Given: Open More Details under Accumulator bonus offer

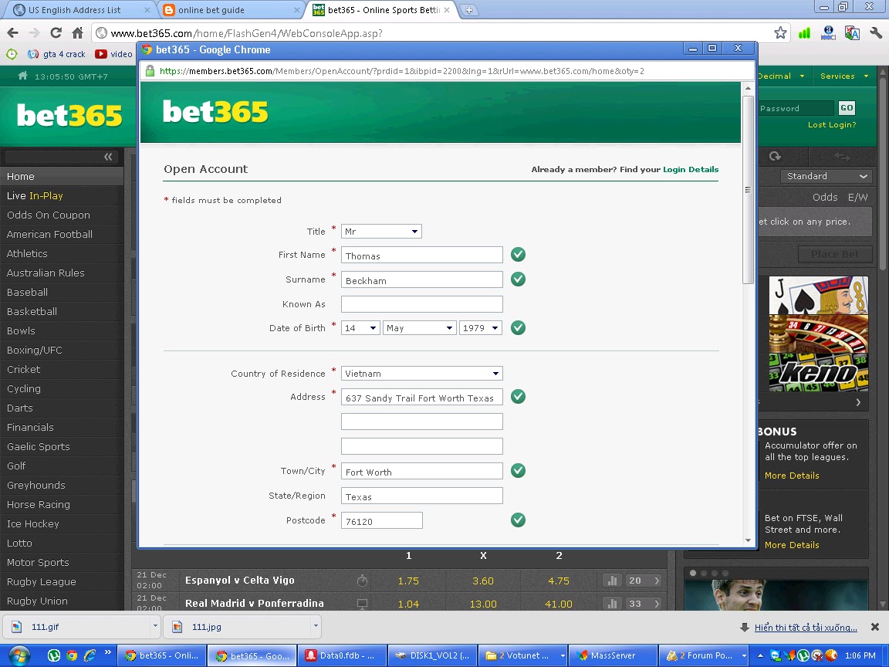Looking at the screenshot, I should 792,476.
